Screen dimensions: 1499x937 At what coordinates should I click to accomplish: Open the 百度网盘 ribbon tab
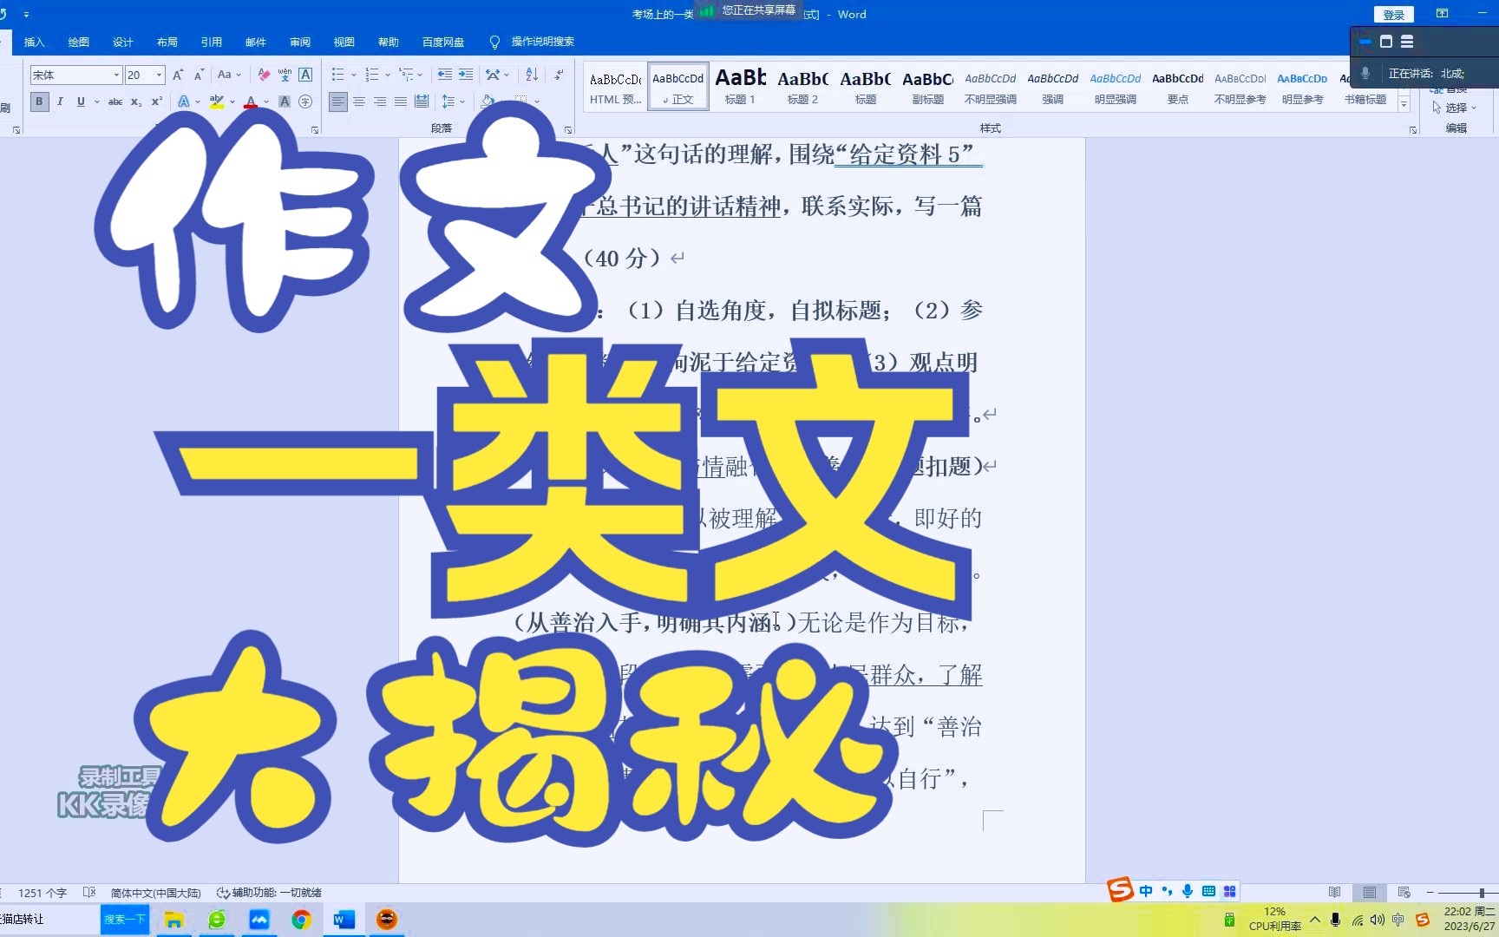coord(442,42)
